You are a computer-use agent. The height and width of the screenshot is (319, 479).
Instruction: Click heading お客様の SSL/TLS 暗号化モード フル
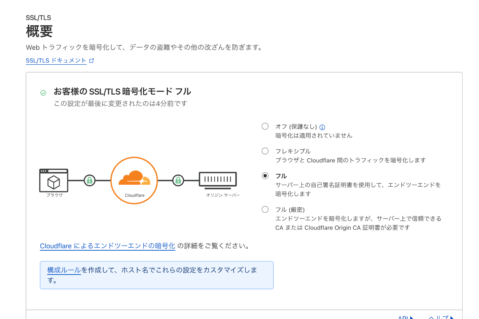point(122,91)
